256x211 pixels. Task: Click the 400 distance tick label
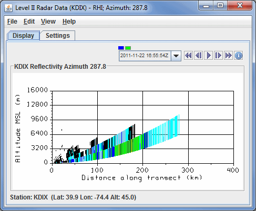pyautogui.click(x=233, y=170)
